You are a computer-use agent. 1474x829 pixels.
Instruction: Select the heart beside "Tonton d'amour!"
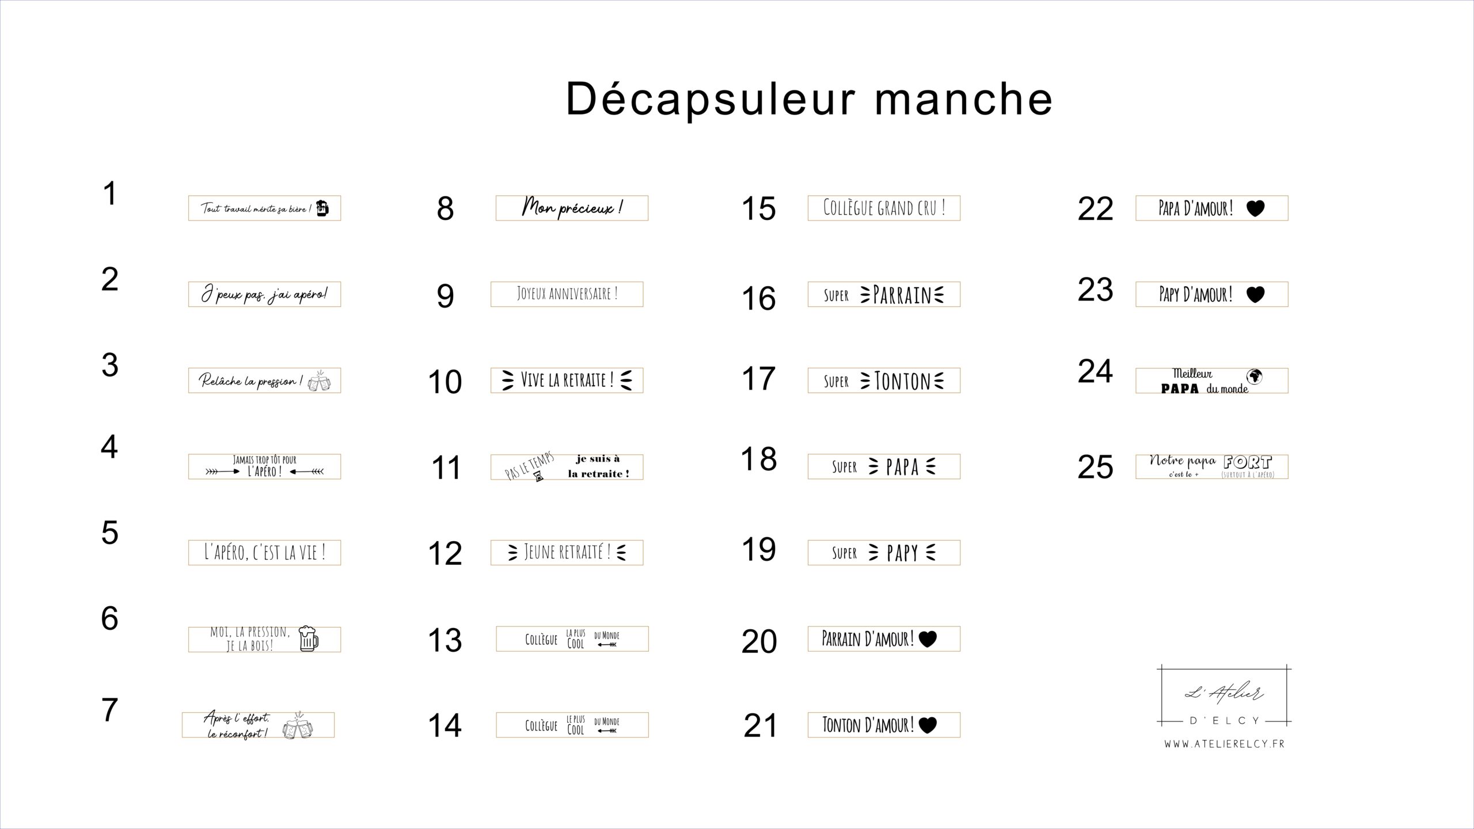(928, 725)
